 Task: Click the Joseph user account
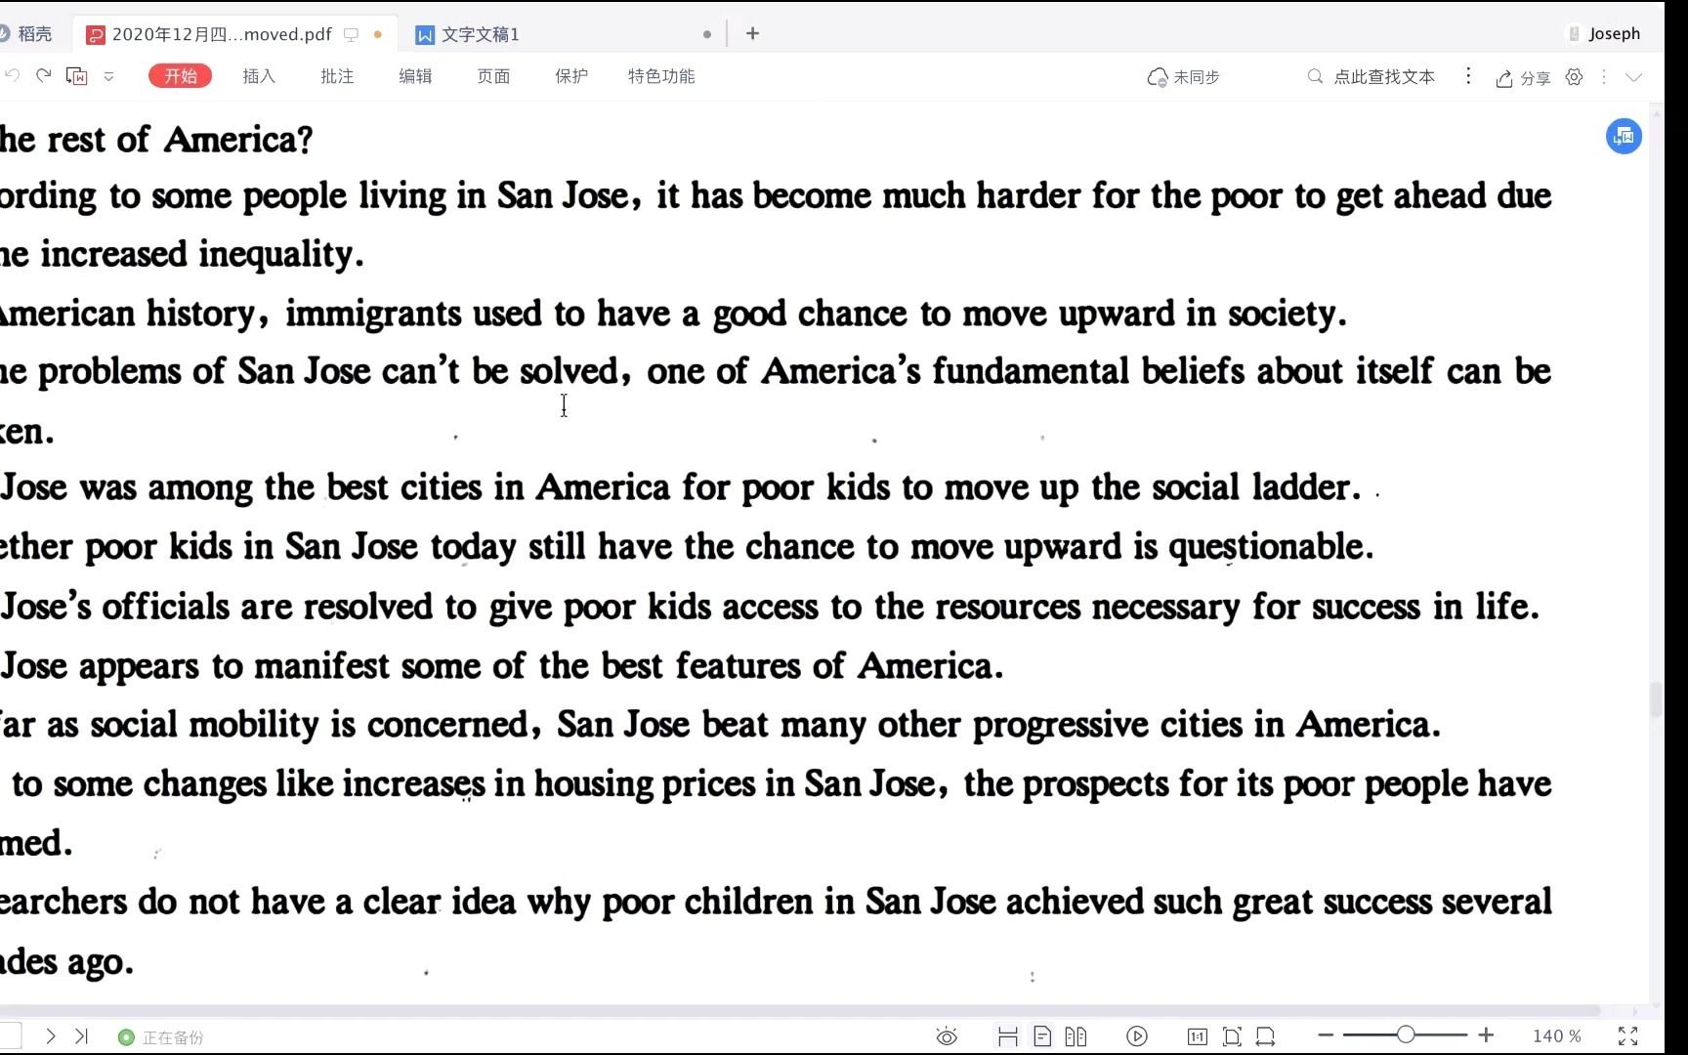coord(1604,33)
